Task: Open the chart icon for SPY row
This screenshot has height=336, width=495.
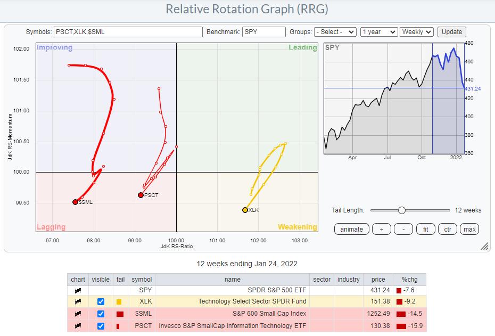Action: click(x=78, y=291)
